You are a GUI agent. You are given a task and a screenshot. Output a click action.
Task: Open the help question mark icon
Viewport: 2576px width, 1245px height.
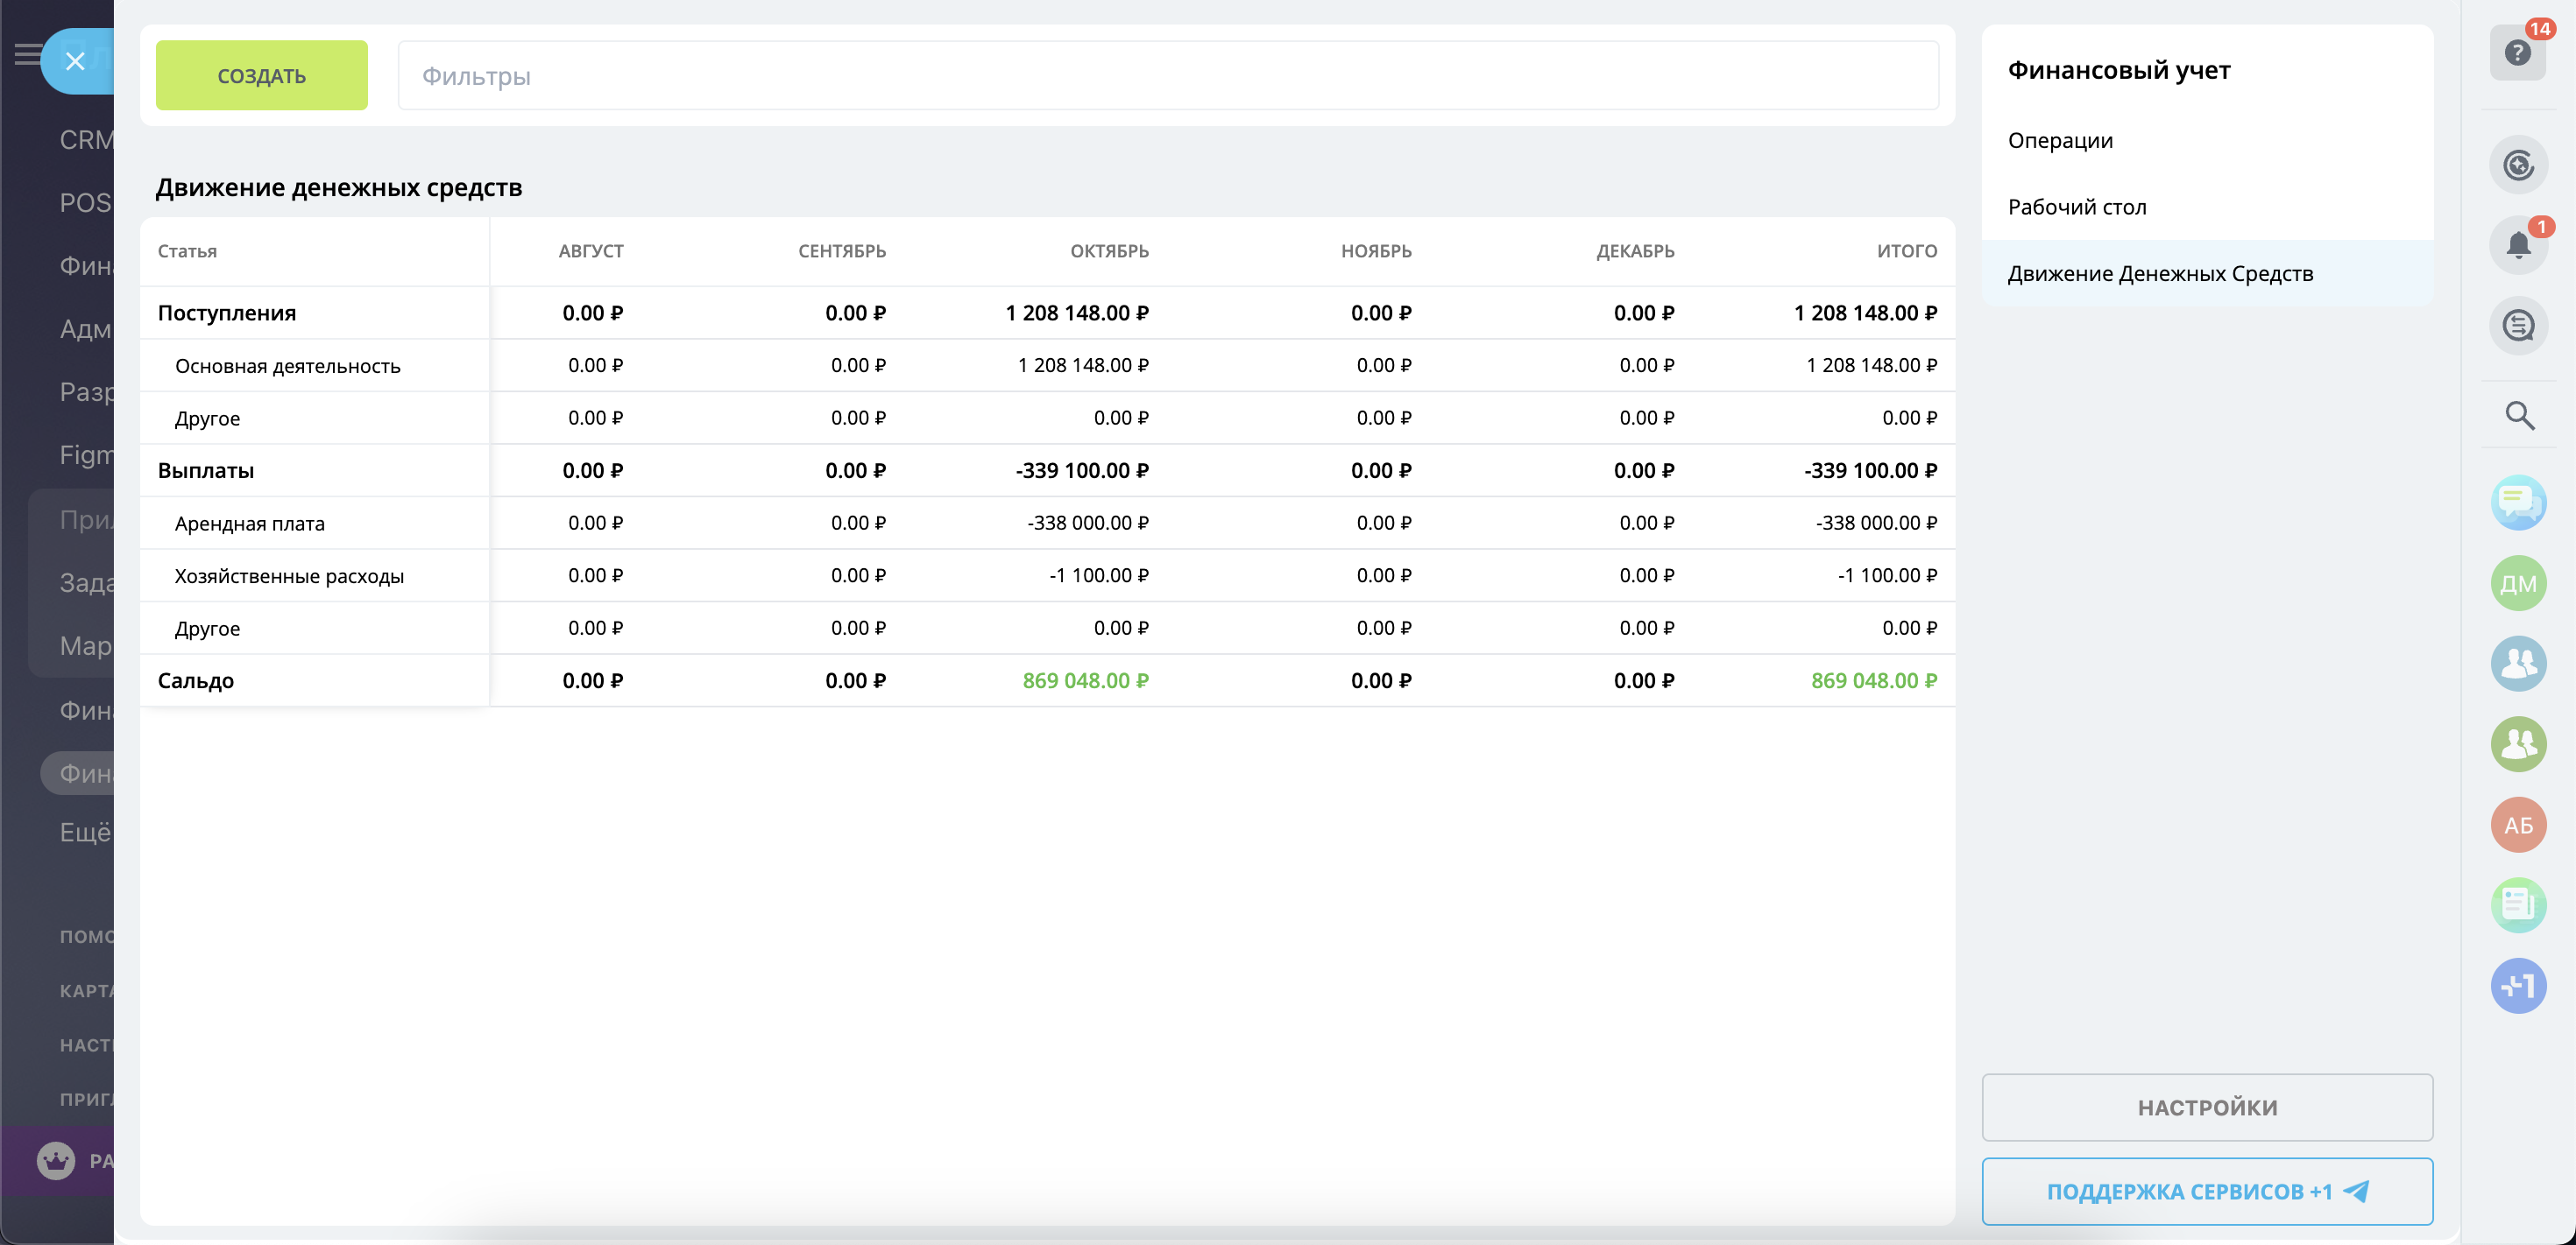coord(2516,52)
